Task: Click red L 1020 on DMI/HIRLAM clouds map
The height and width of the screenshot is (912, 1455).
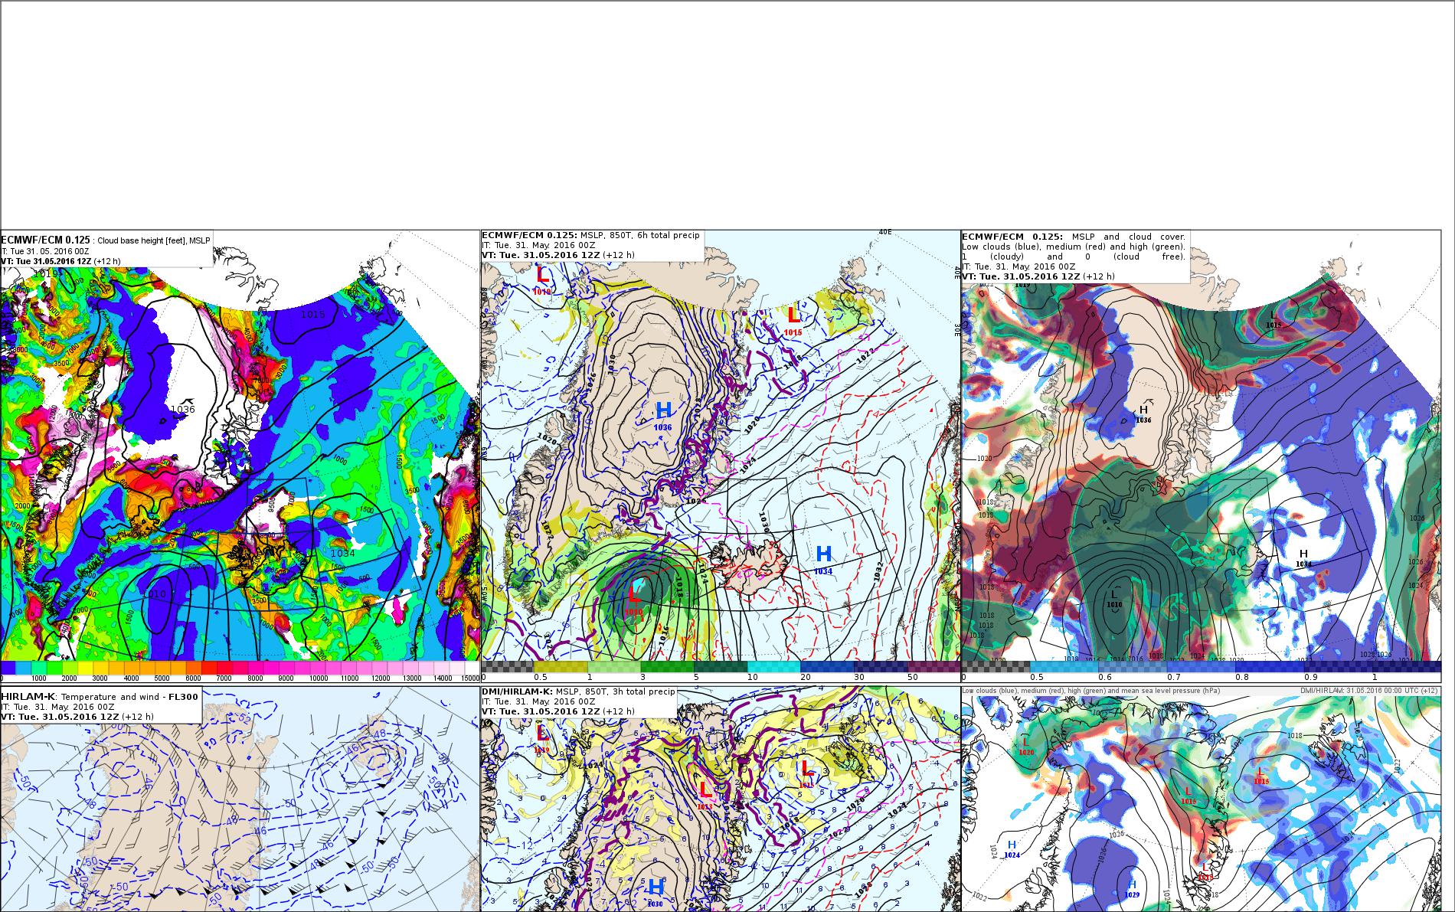Action: click(x=1026, y=747)
